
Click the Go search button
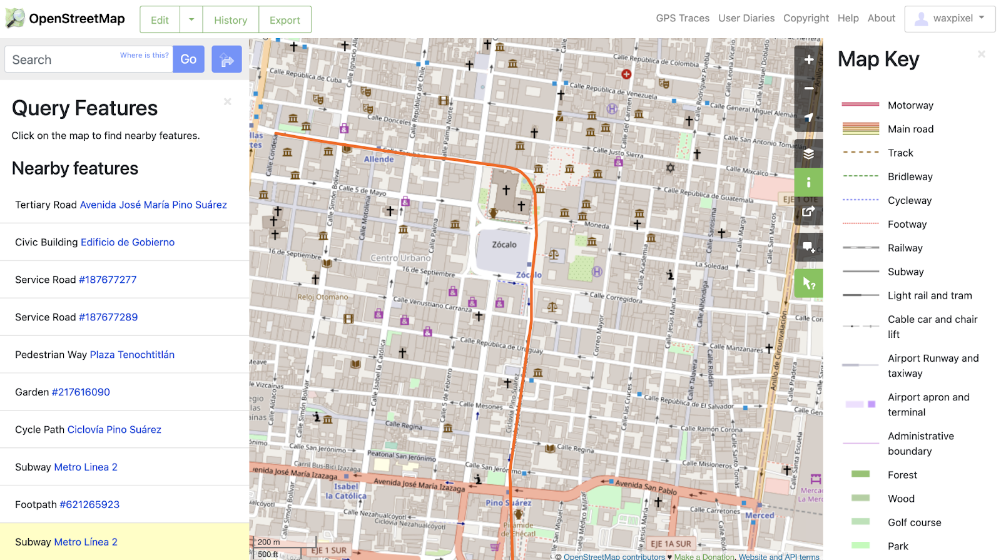[188, 59]
